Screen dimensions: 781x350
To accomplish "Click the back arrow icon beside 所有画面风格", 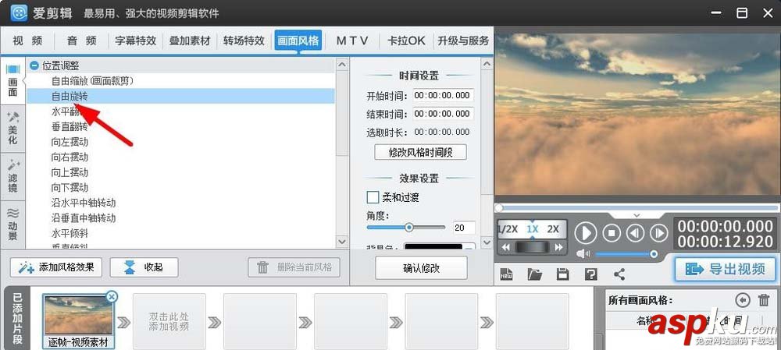I will [742, 300].
